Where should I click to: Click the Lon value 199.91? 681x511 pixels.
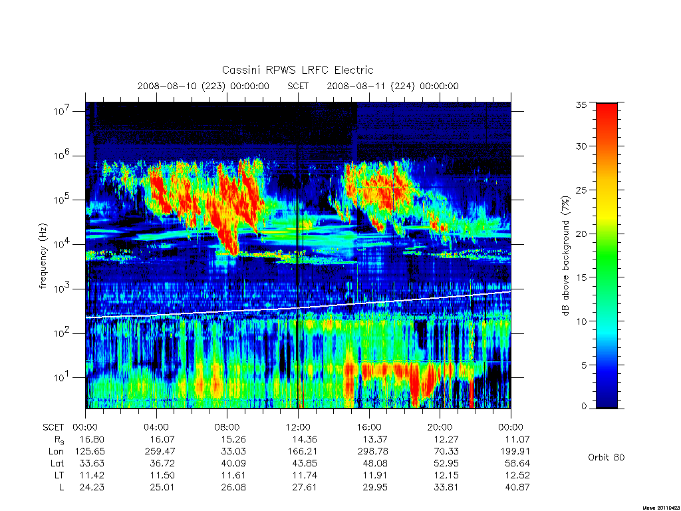coord(515,452)
